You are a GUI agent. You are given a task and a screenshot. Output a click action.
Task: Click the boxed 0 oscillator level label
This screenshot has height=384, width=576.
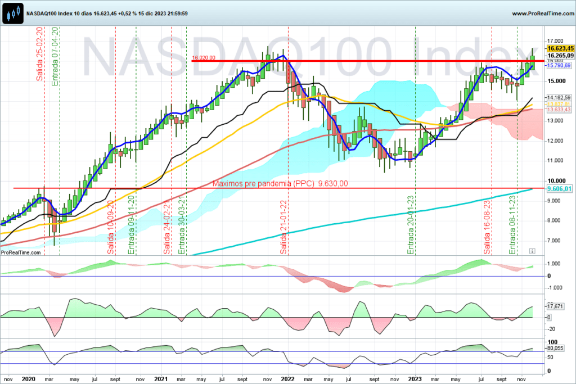click(x=549, y=318)
